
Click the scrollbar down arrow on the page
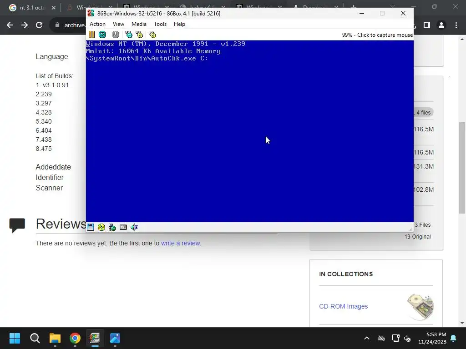[x=462, y=323]
